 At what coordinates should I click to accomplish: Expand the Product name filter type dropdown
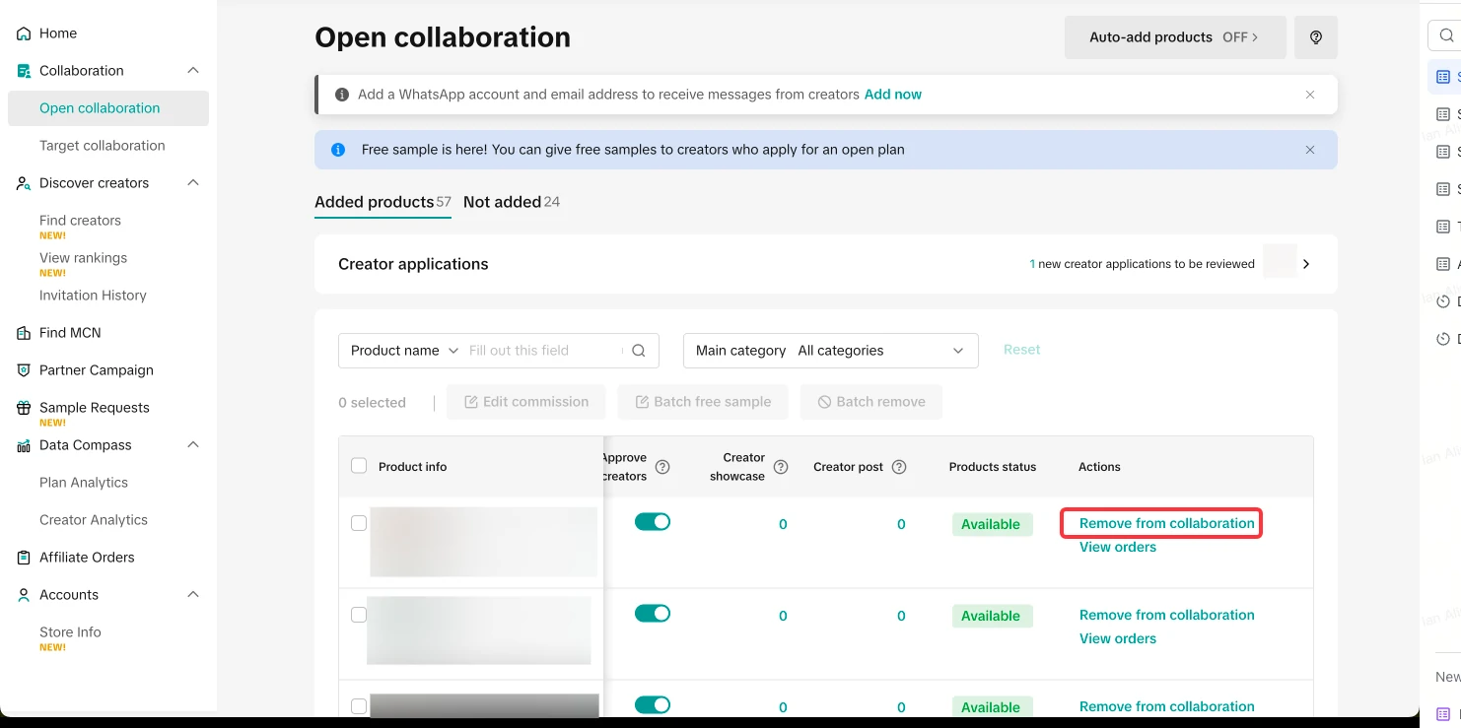[x=405, y=351]
